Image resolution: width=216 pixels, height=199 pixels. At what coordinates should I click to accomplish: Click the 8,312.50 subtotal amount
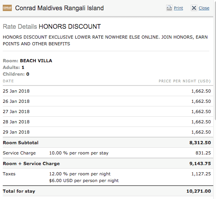click(200, 143)
